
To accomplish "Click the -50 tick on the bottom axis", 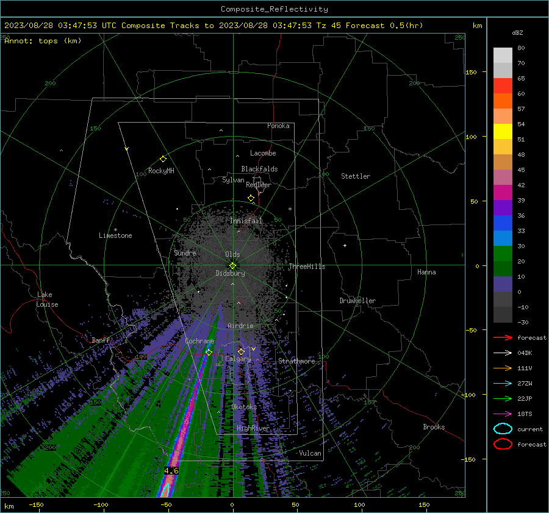I will click(166, 505).
